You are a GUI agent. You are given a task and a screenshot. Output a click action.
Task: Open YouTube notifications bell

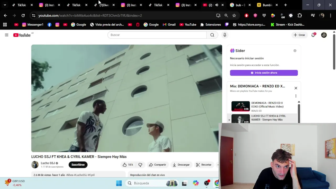[313, 35]
